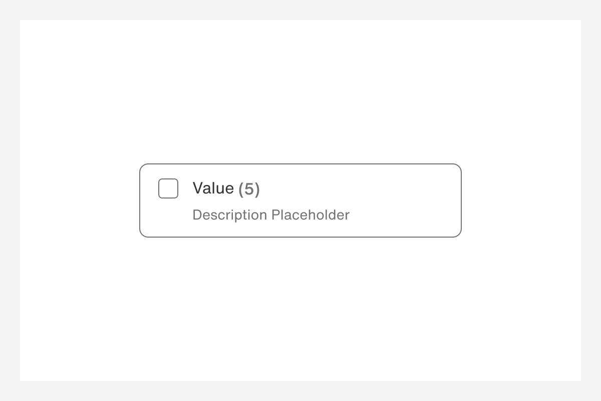The width and height of the screenshot is (601, 401).
Task: Click the left padding of the card
Action: click(x=149, y=200)
